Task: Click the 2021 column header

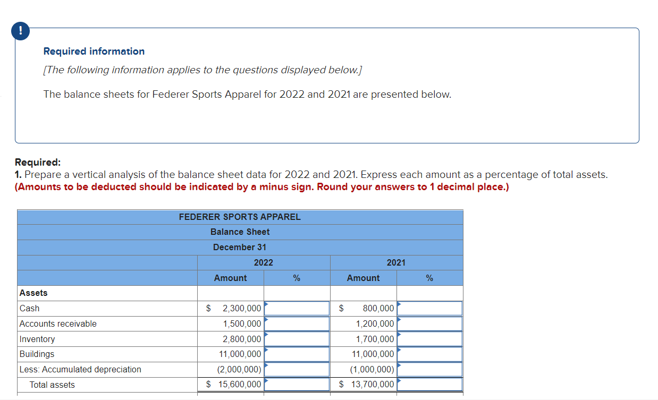Action: click(x=396, y=262)
